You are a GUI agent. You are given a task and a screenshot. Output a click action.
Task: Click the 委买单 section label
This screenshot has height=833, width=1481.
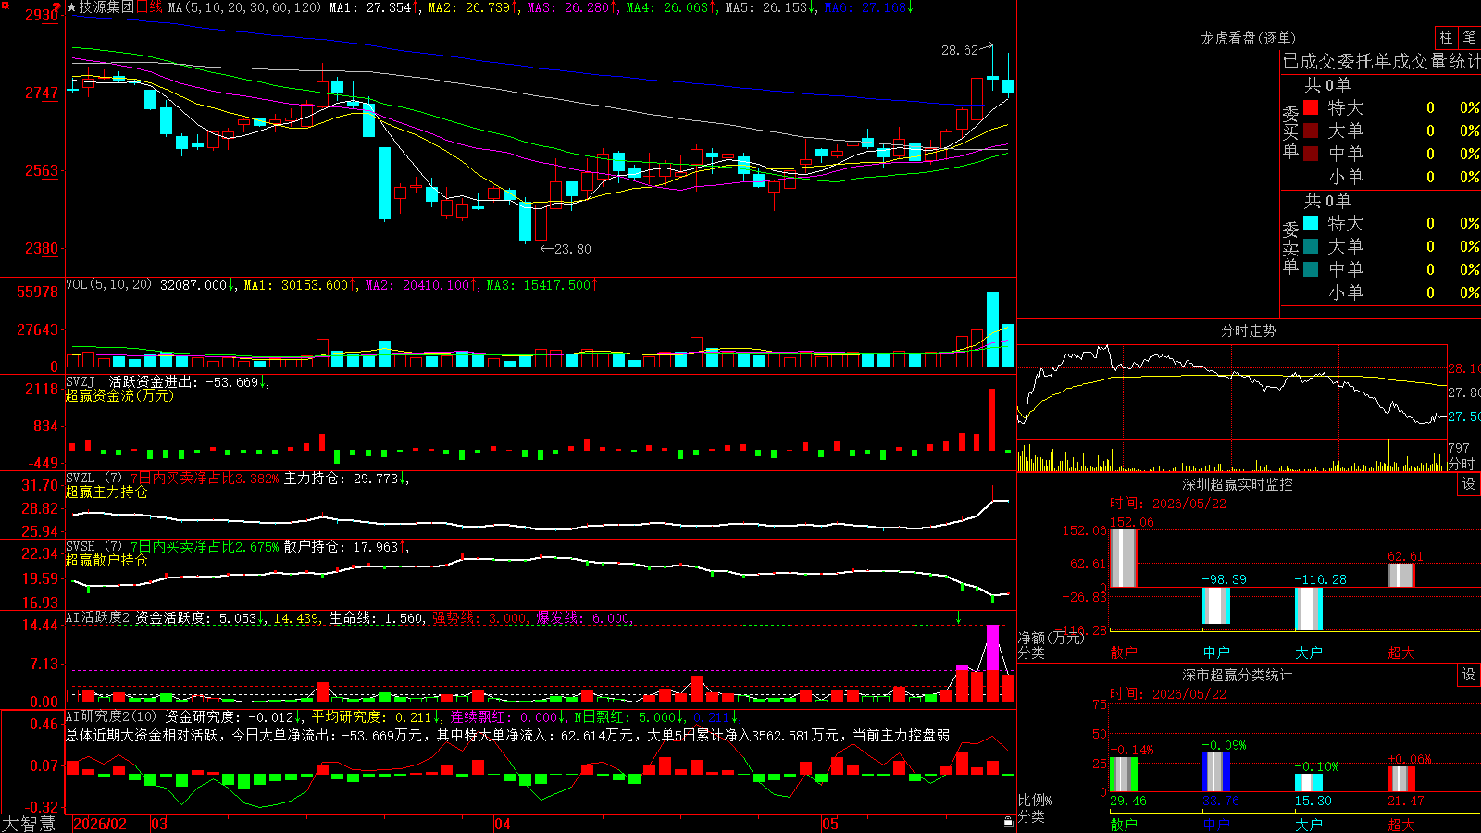click(1290, 131)
